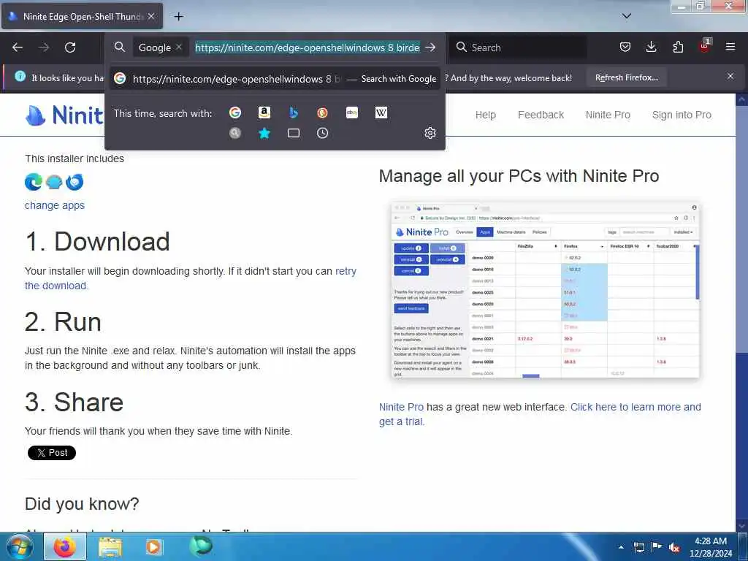The width and height of the screenshot is (748, 561).
Task: Search open tabs using the tab icon
Action: point(294,133)
